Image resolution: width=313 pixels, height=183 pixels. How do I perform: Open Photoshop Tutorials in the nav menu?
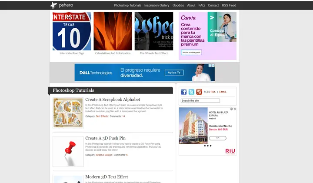click(x=127, y=5)
